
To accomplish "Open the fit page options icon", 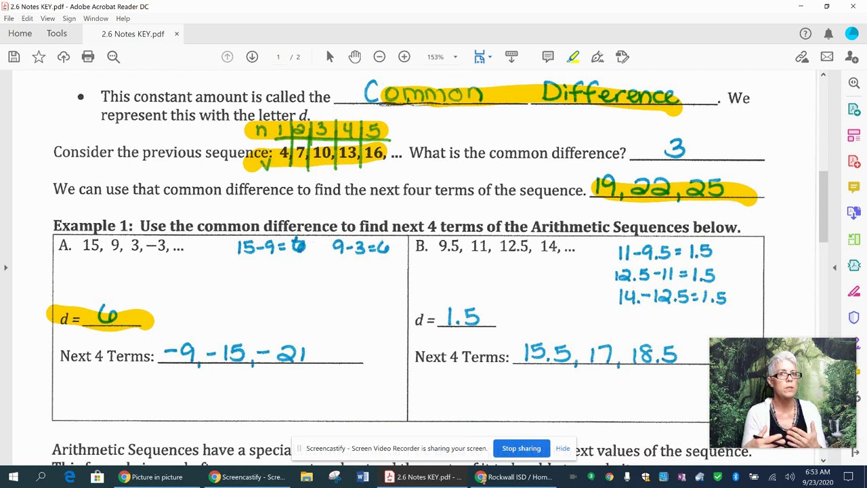I will point(480,57).
